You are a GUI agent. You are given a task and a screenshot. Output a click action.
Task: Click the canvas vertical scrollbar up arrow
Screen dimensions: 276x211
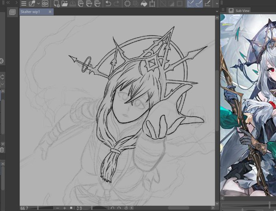pyautogui.click(x=217, y=18)
